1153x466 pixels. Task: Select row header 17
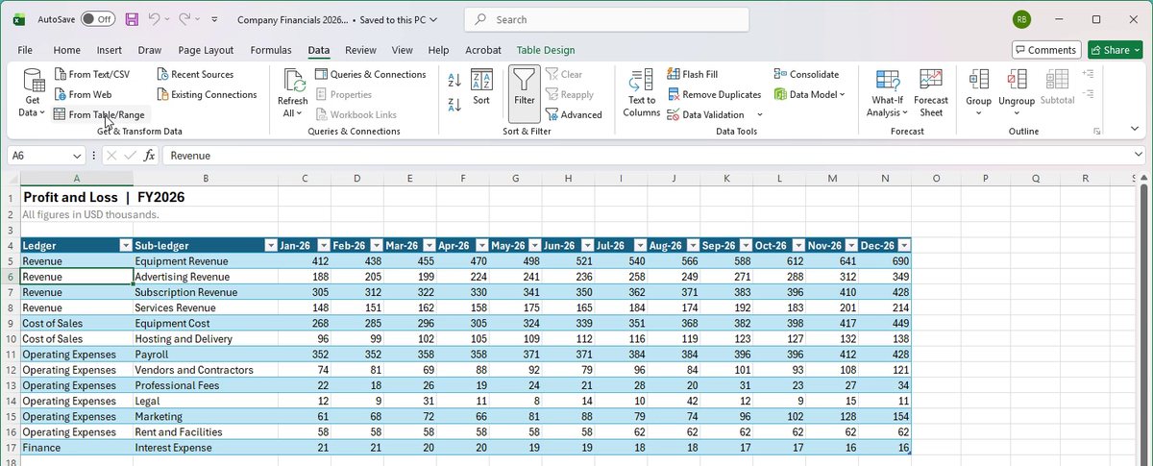pos(10,448)
